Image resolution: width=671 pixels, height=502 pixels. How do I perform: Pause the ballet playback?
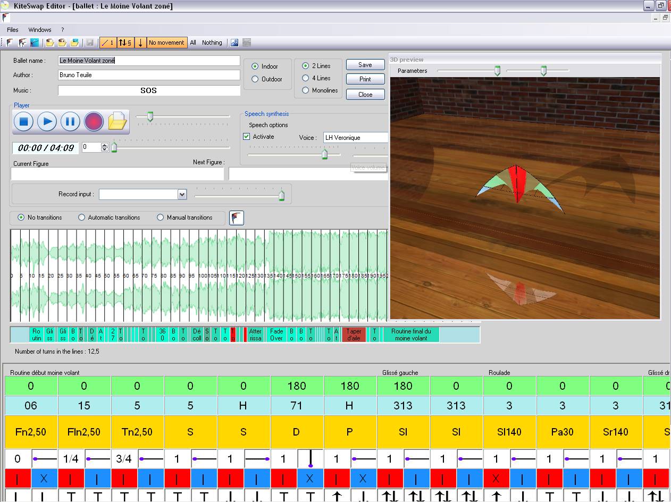pyautogui.click(x=70, y=122)
